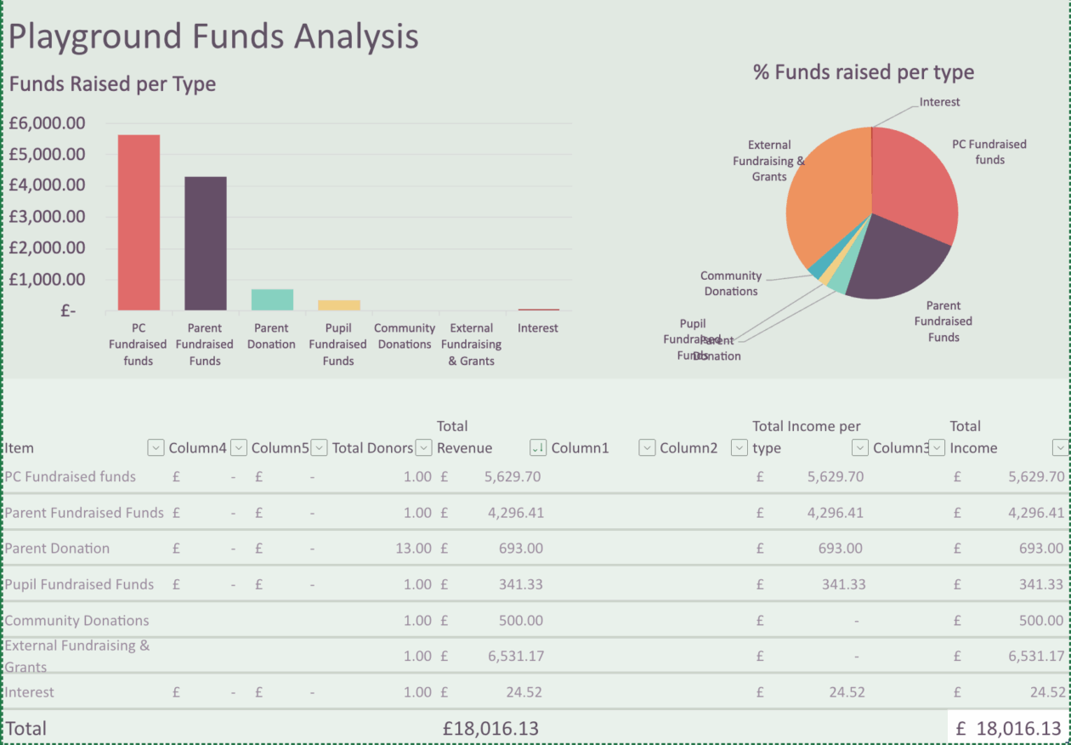Viewport: 1071px width, 745px height.
Task: Open Total Income per type filter dropdown
Action: 860,447
